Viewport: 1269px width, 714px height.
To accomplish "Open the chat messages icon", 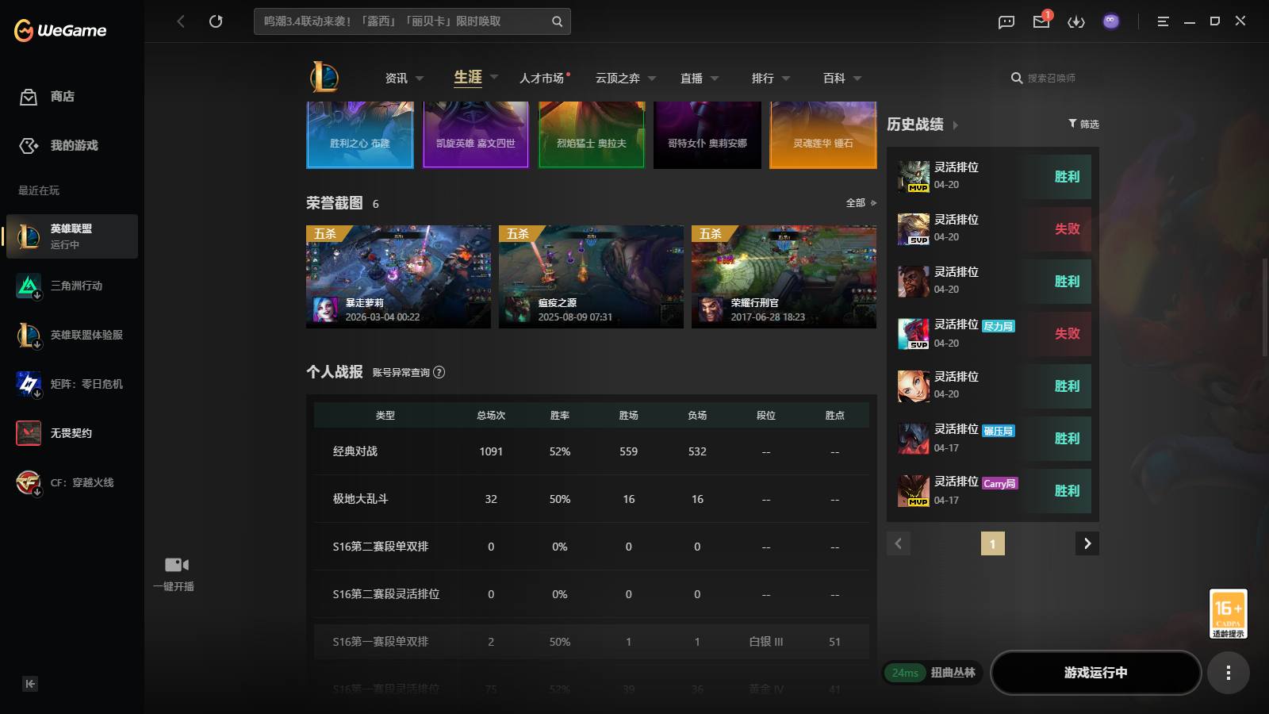I will 1006,21.
